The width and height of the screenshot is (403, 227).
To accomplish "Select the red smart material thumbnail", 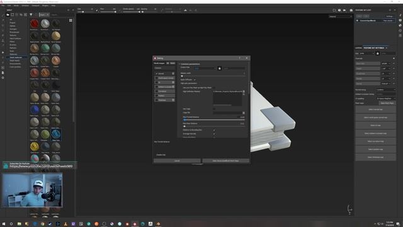I will (35, 24).
